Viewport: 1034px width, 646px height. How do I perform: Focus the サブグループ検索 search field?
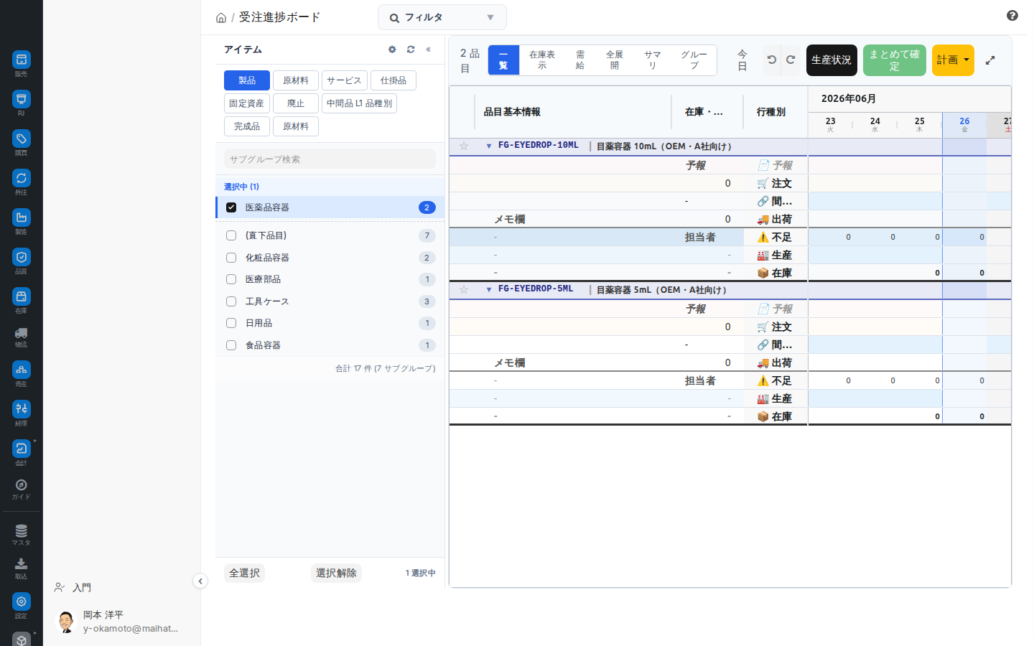click(x=330, y=159)
